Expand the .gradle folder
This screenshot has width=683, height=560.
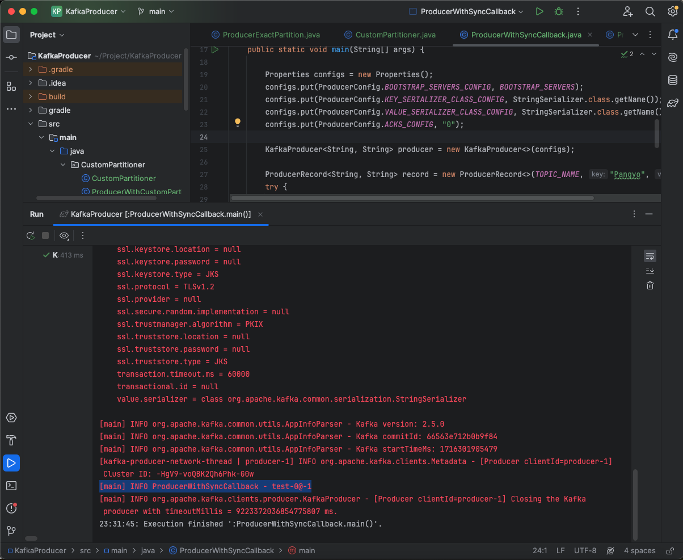point(31,69)
